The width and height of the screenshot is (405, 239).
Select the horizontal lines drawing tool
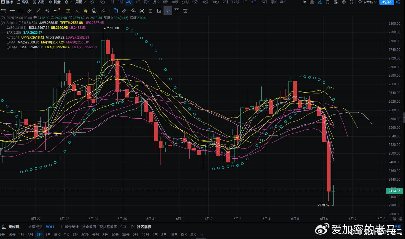click(x=4, y=11)
